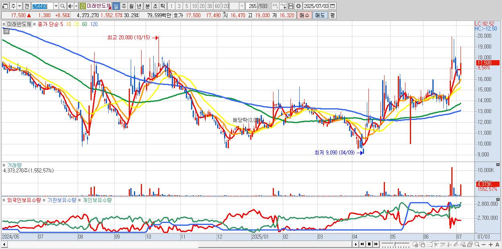Expand the interval value dropdown after 120
The width and height of the screenshot is (502, 249).
(242, 6)
